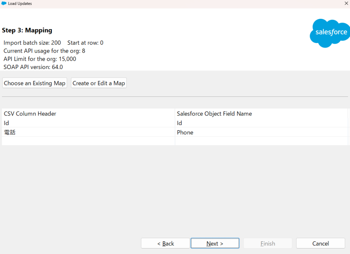Go back with the Back button
The height and width of the screenshot is (254, 350).
pyautogui.click(x=165, y=243)
